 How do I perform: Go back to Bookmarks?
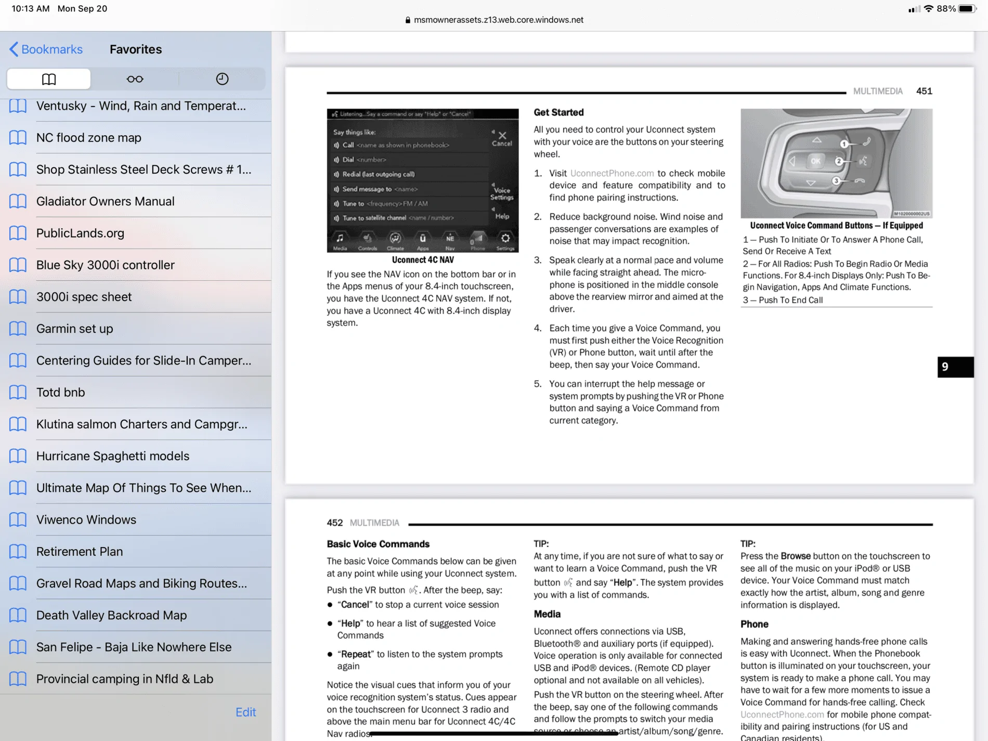[x=46, y=49]
